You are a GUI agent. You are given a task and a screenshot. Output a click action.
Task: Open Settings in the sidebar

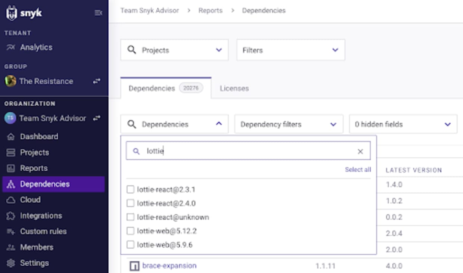click(34, 263)
